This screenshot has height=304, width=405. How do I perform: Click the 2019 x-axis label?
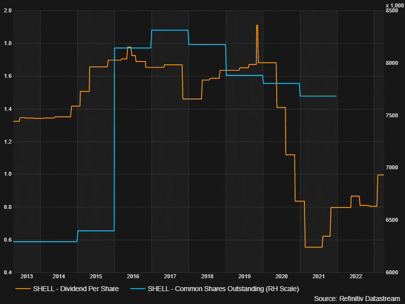click(245, 276)
